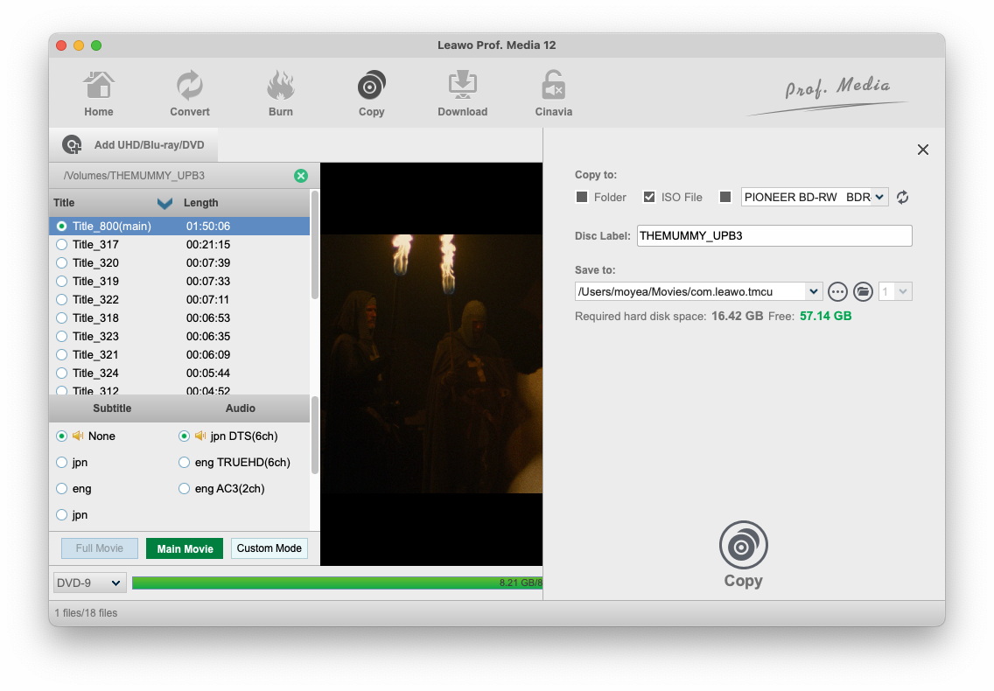Click the 1 files/18 files status text
The width and height of the screenshot is (994, 691).
tap(86, 613)
